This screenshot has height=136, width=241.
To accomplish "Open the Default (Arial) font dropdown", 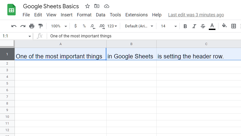I will coord(139,26).
